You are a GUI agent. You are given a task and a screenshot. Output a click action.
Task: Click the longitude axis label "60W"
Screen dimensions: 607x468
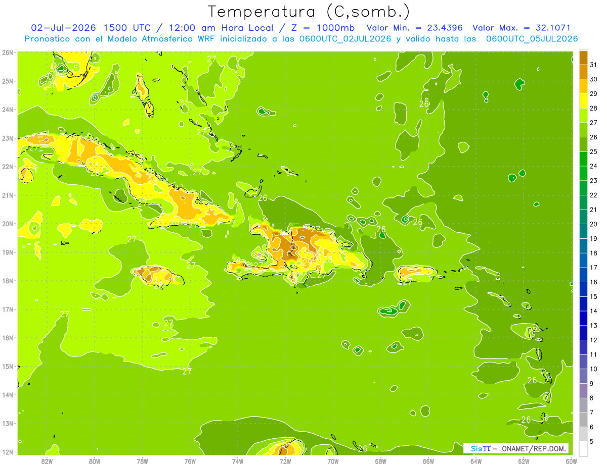tap(571, 461)
